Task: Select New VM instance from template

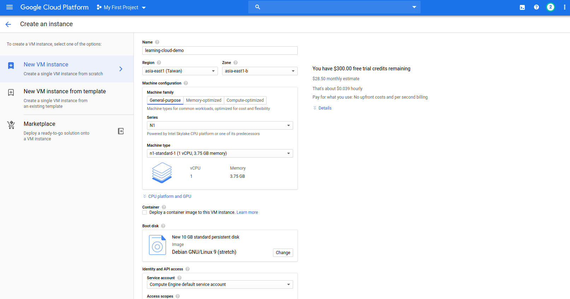Action: [x=67, y=98]
